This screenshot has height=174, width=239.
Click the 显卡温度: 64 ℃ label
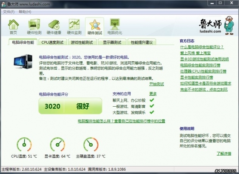pos(57,156)
